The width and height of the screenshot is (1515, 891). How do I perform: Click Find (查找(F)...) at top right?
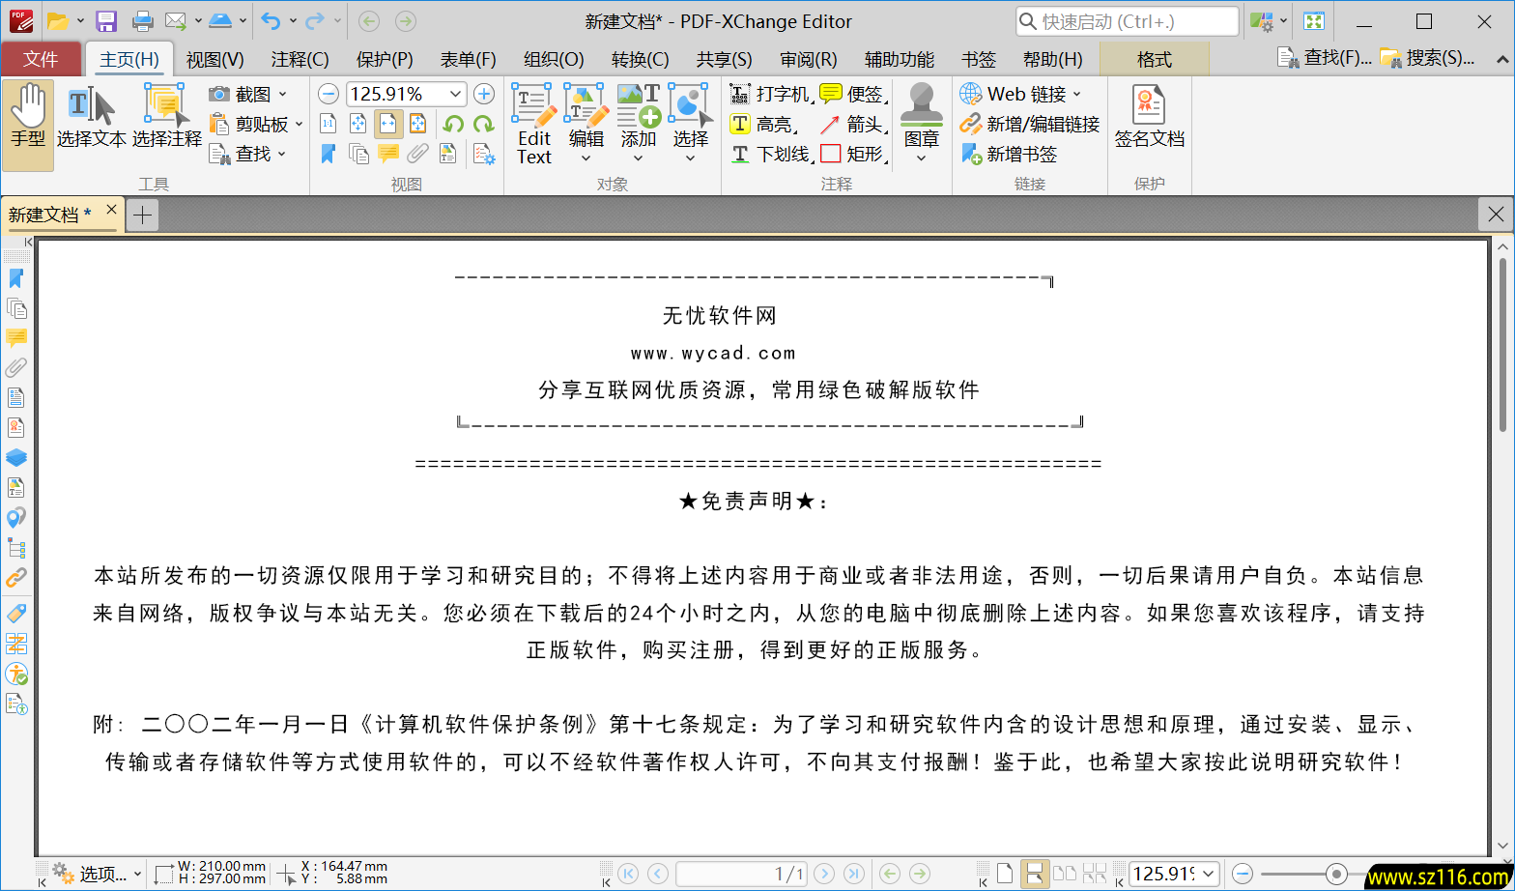pos(1324,58)
